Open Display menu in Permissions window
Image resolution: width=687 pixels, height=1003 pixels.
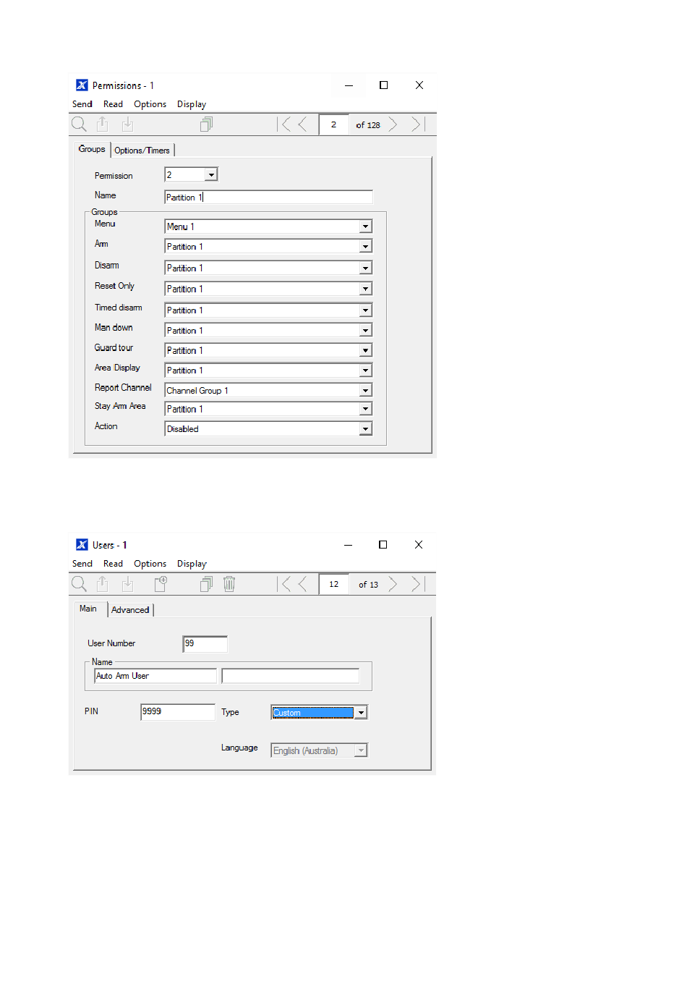(x=192, y=104)
